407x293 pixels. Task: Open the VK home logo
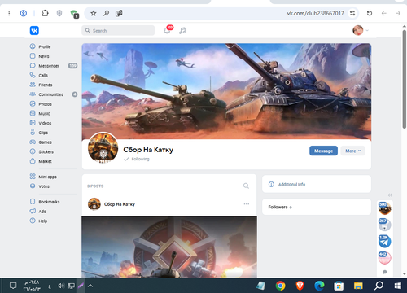34,30
